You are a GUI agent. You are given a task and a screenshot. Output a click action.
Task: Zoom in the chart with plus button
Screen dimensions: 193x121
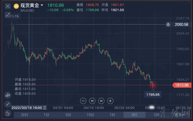[x=110, y=101]
